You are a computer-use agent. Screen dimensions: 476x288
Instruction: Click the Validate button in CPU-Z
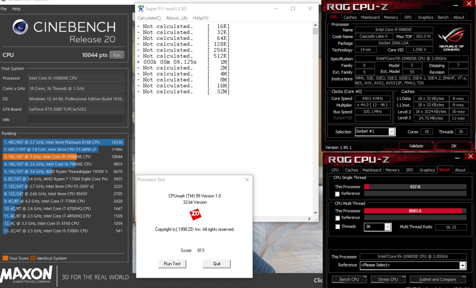click(x=416, y=146)
